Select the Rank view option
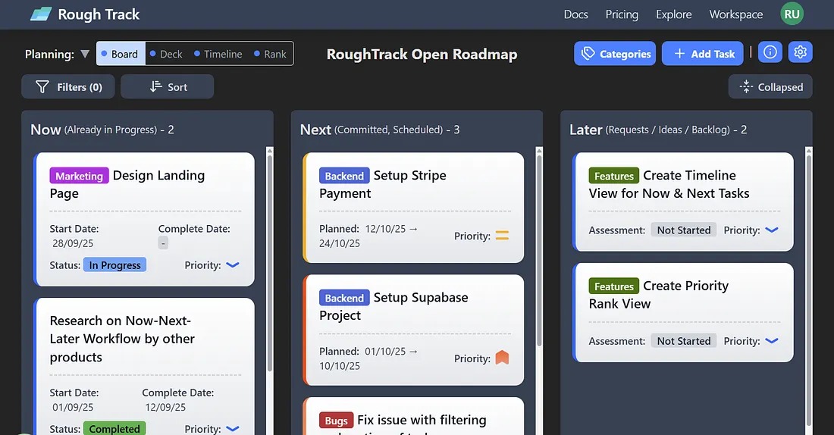 tap(270, 54)
